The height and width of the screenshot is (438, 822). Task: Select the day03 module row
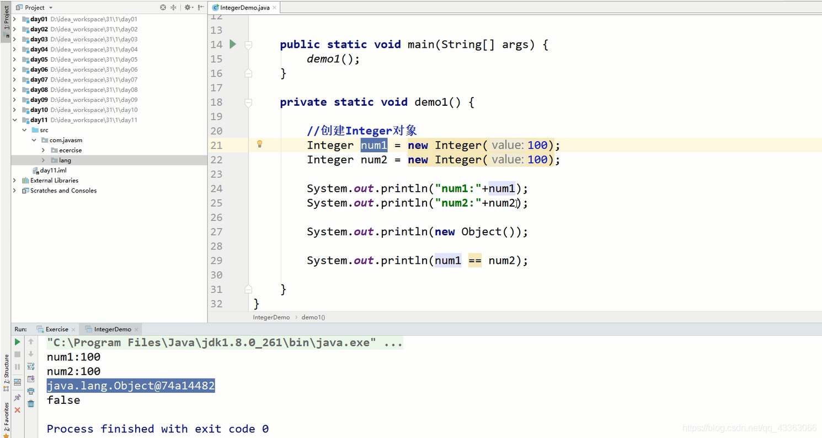pos(109,40)
